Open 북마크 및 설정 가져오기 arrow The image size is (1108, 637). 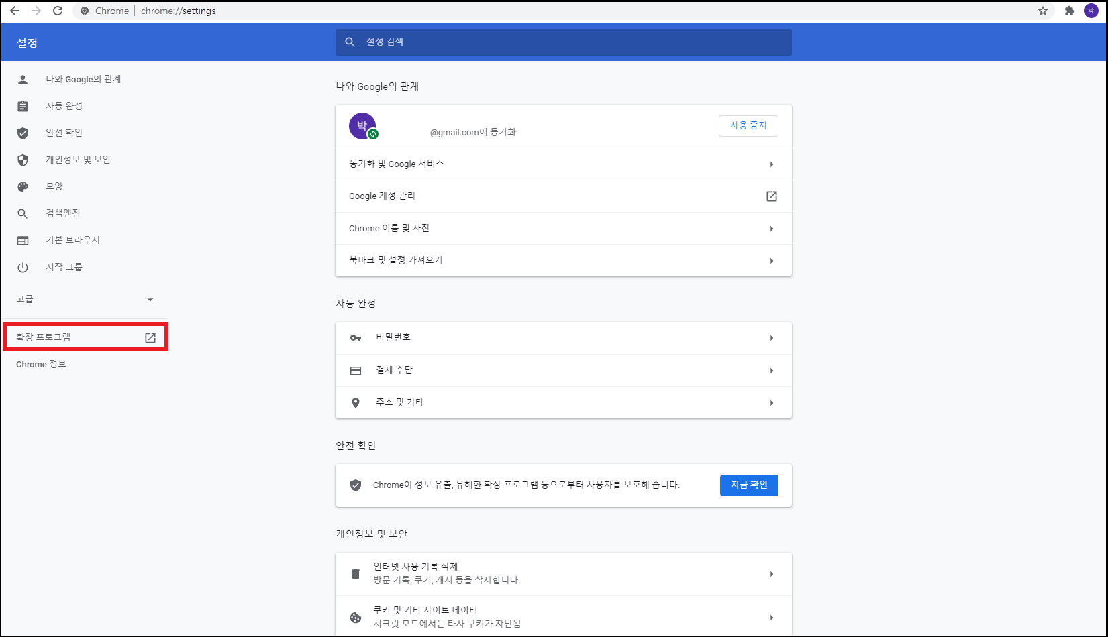coord(772,261)
